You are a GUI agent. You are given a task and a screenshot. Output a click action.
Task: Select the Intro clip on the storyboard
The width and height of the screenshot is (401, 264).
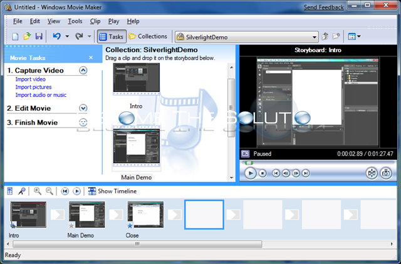coord(28,215)
